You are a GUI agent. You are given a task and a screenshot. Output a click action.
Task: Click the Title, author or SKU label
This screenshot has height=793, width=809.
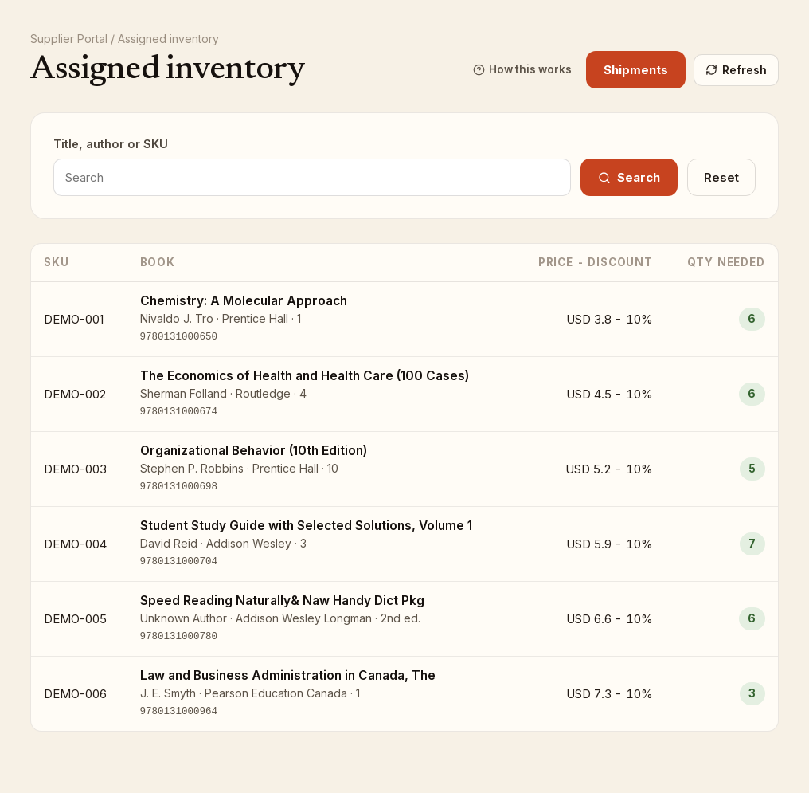coord(111,144)
